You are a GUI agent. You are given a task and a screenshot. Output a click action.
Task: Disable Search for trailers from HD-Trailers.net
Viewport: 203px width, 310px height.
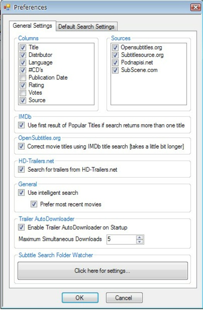click(x=21, y=169)
